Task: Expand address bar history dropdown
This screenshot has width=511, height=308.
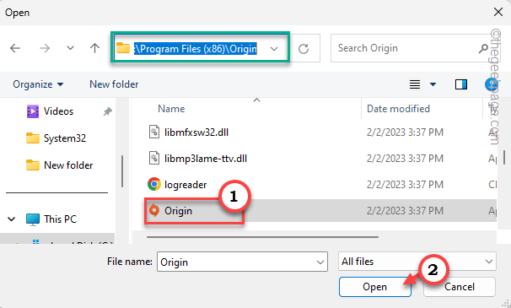Action: [x=274, y=49]
